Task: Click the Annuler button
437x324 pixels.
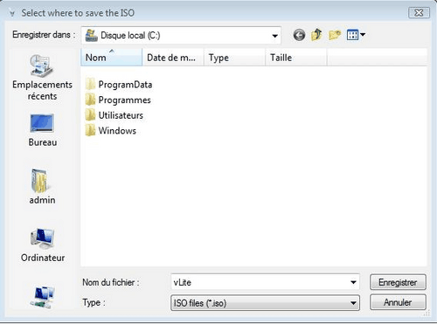Action: [x=398, y=302]
